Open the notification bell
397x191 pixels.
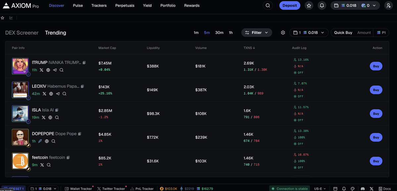[322, 5]
